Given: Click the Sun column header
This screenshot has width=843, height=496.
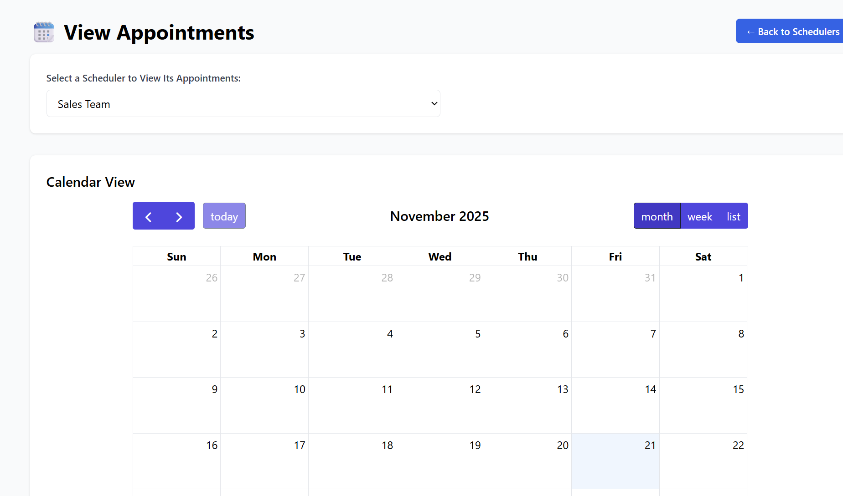Looking at the screenshot, I should click(176, 256).
